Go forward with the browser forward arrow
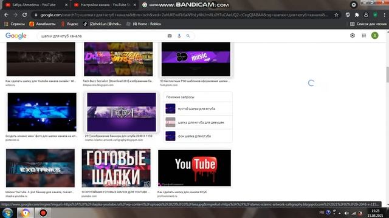Screen dimensions: 389x218 [15, 15]
